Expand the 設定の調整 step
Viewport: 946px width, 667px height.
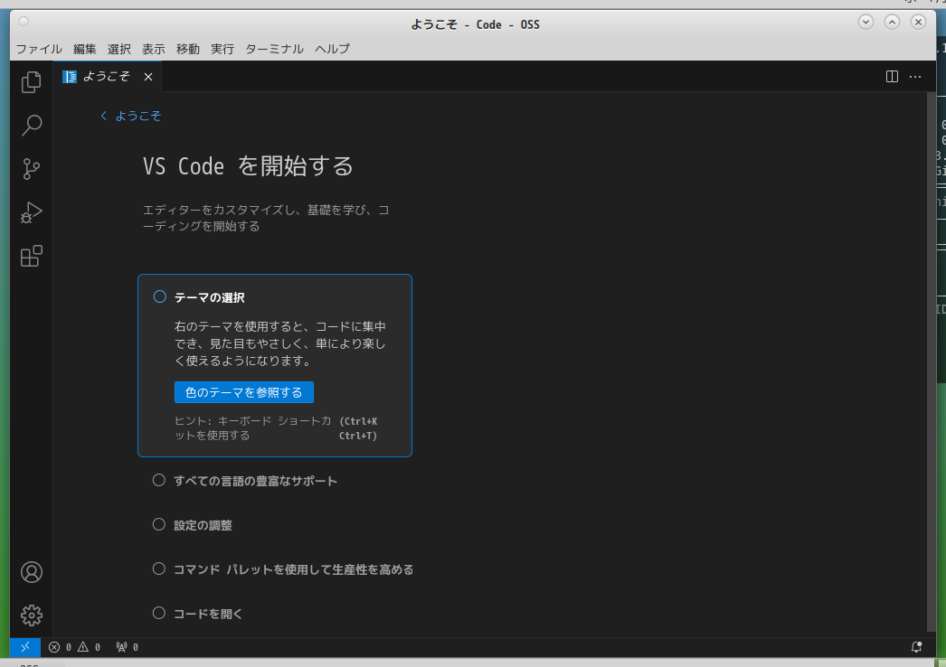click(203, 525)
